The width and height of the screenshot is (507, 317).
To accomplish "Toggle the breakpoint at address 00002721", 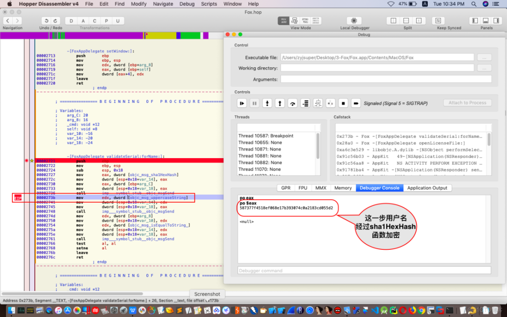I will click(x=27, y=161).
